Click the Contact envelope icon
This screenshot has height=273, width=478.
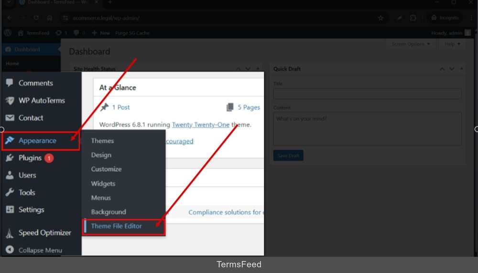coord(10,118)
